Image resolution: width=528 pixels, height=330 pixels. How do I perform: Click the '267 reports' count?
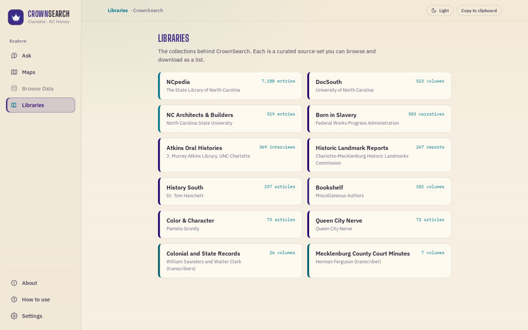point(430,147)
